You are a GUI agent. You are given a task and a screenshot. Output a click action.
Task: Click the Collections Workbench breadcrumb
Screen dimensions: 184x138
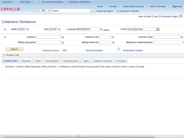pyautogui.click(x=79, y=2)
